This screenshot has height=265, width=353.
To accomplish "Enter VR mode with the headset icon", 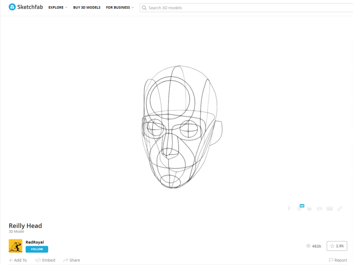I will (319, 209).
